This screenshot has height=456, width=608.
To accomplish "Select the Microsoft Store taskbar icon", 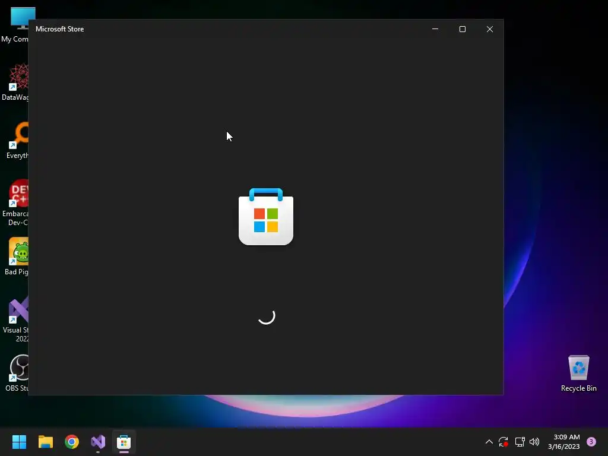I will 124,442.
